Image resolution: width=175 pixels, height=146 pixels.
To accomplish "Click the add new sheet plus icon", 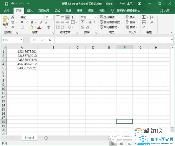I will (x=46, y=138).
